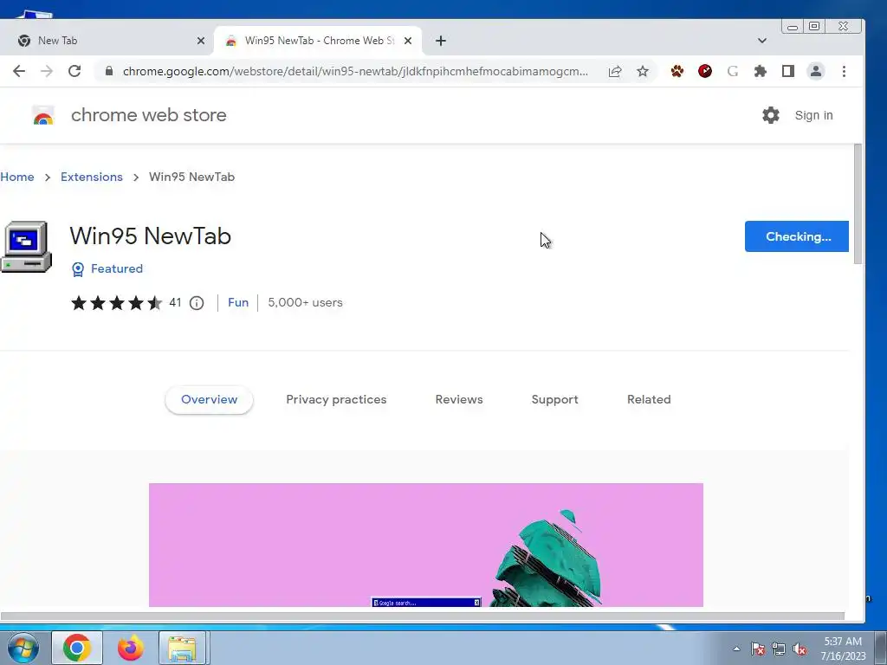The image size is (887, 665).
Task: Open Chrome's three-dot menu
Action: click(844, 71)
